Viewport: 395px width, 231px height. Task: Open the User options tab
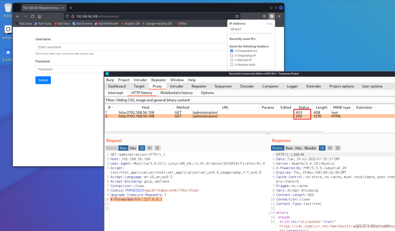372,86
